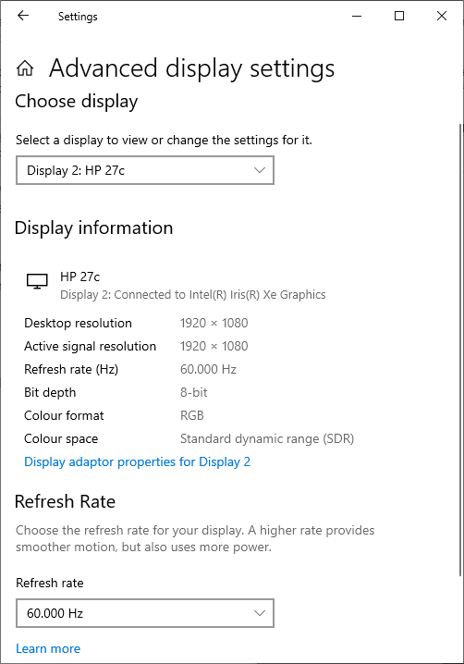The height and width of the screenshot is (664, 464).
Task: Maximize the Settings window
Action: (399, 16)
